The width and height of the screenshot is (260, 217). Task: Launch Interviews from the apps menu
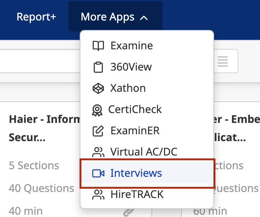point(147,173)
